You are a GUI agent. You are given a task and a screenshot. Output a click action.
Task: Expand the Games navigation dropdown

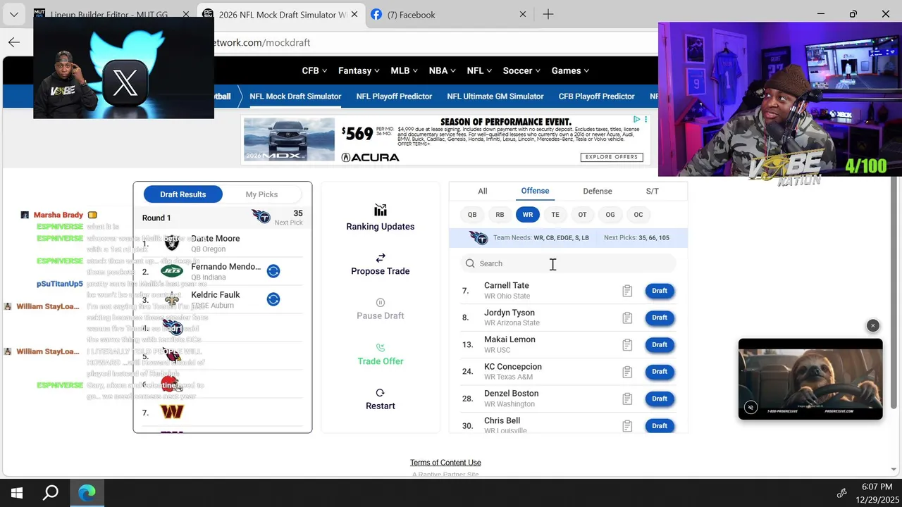(570, 70)
